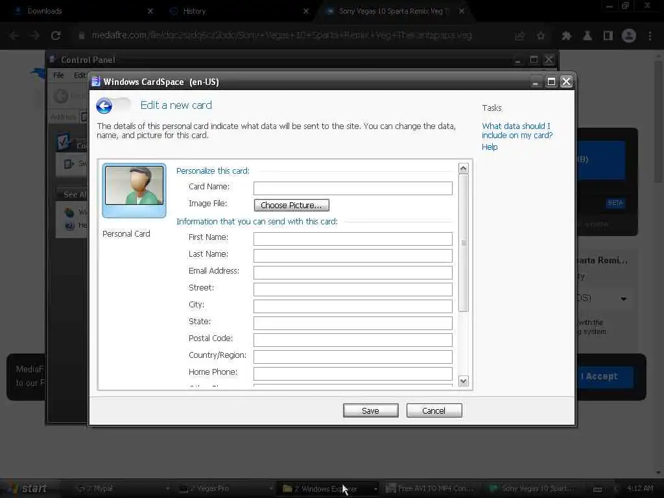Viewport: 664px width, 498px height.
Task: Open Free AVI TO MP4 Converter taskbar item
Action: (431, 488)
